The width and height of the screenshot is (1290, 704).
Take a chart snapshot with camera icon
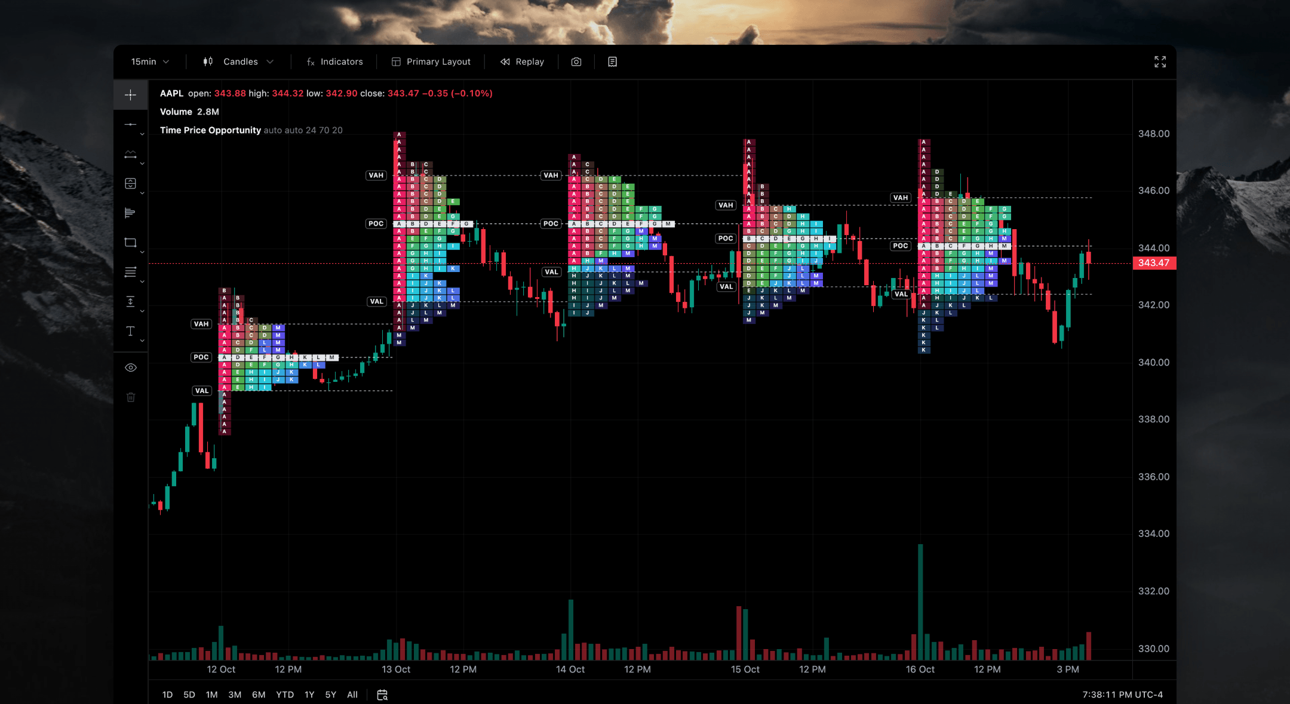[x=576, y=61]
